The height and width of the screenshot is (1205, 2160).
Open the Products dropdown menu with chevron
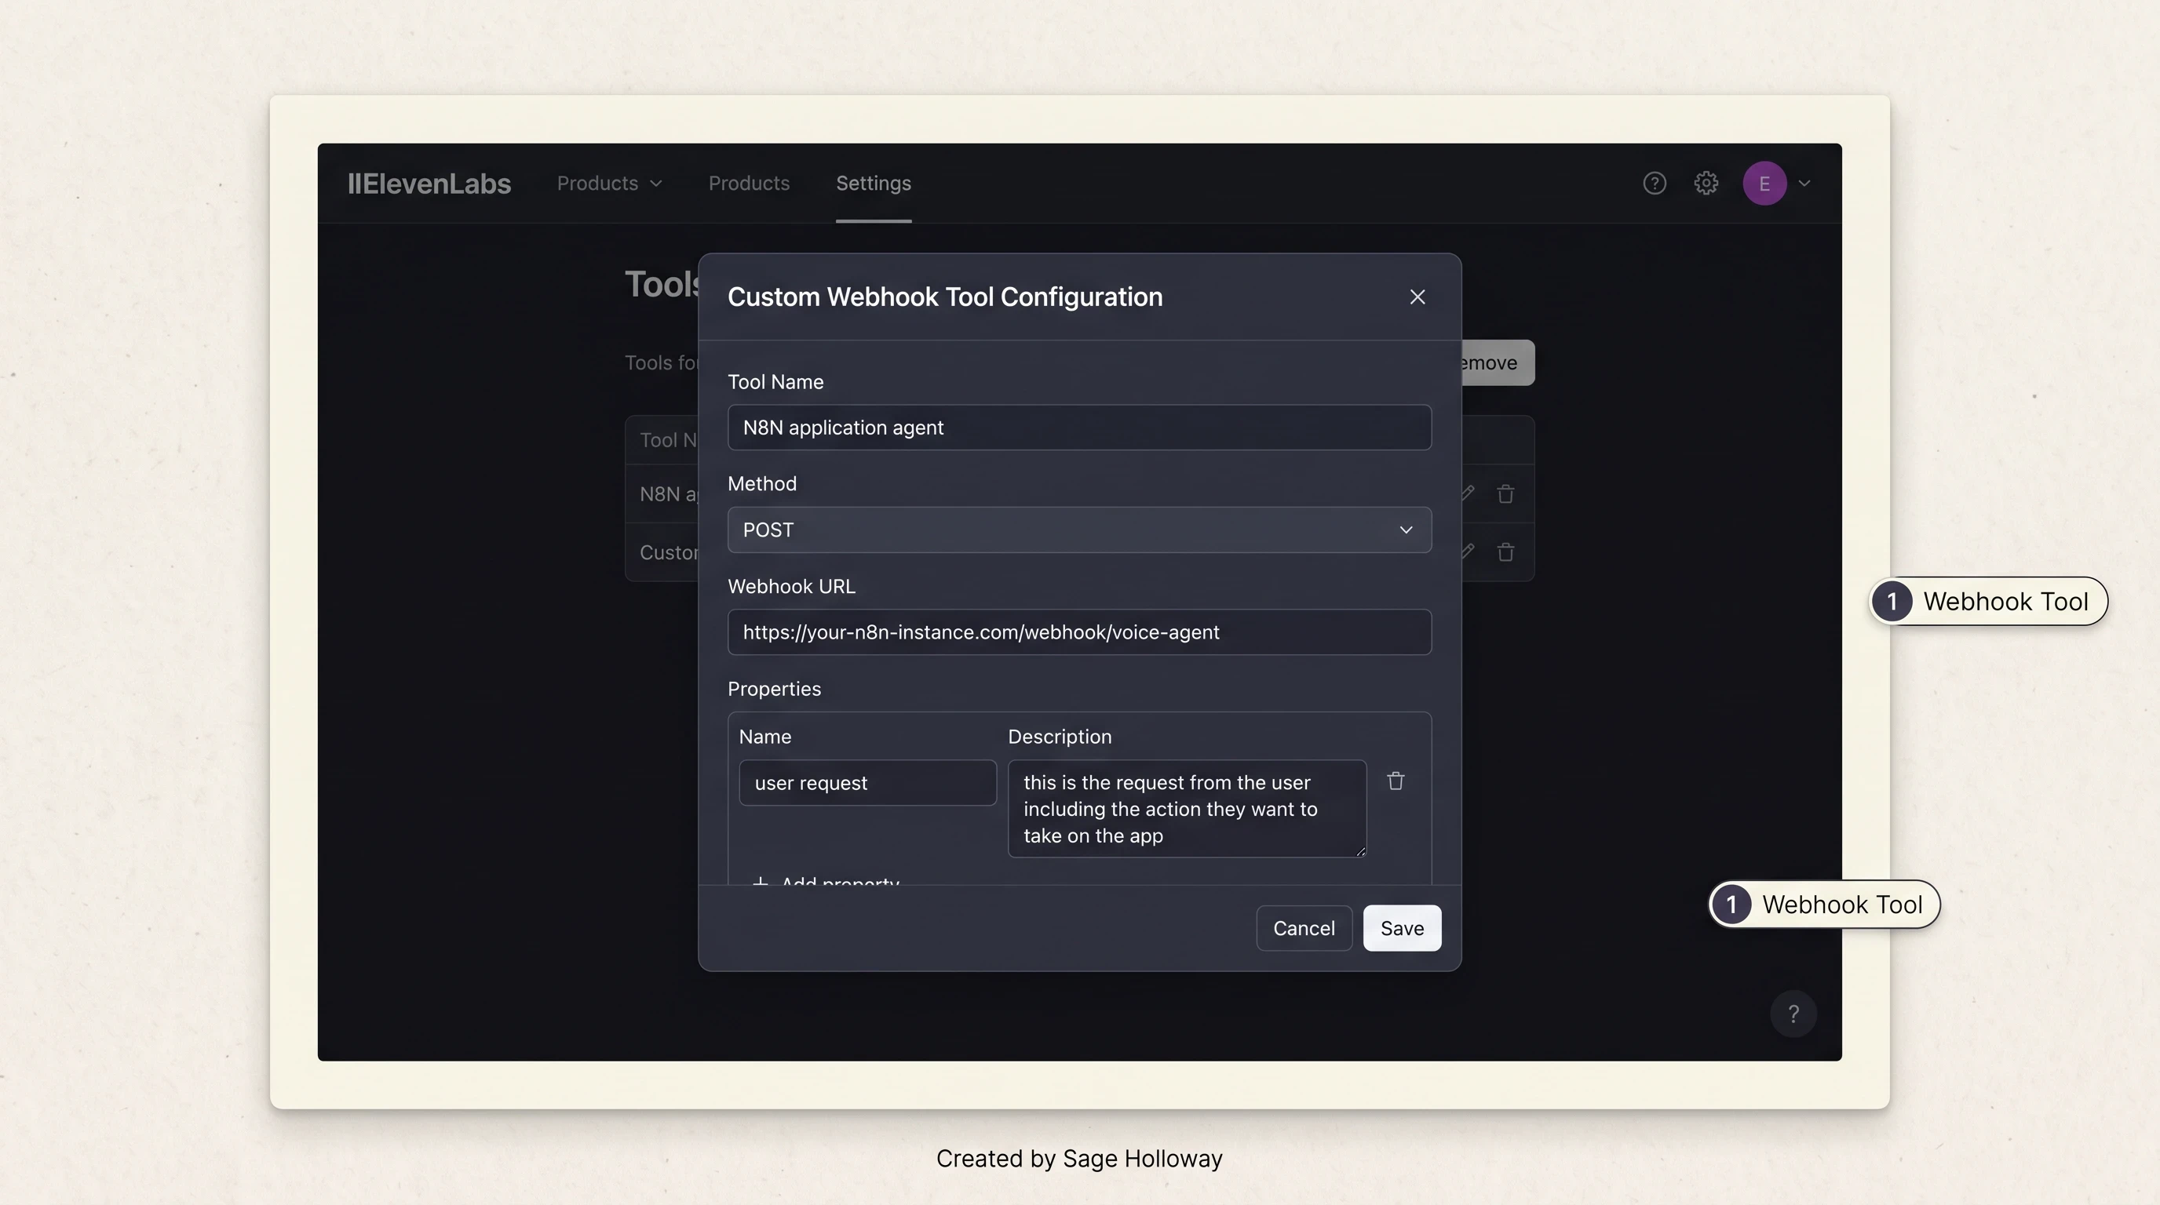pos(609,184)
